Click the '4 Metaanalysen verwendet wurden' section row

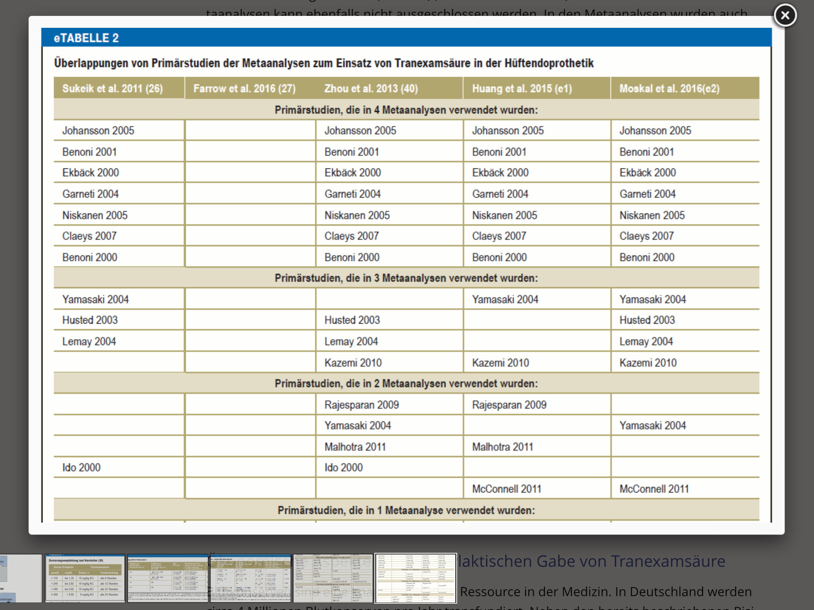pos(406,110)
